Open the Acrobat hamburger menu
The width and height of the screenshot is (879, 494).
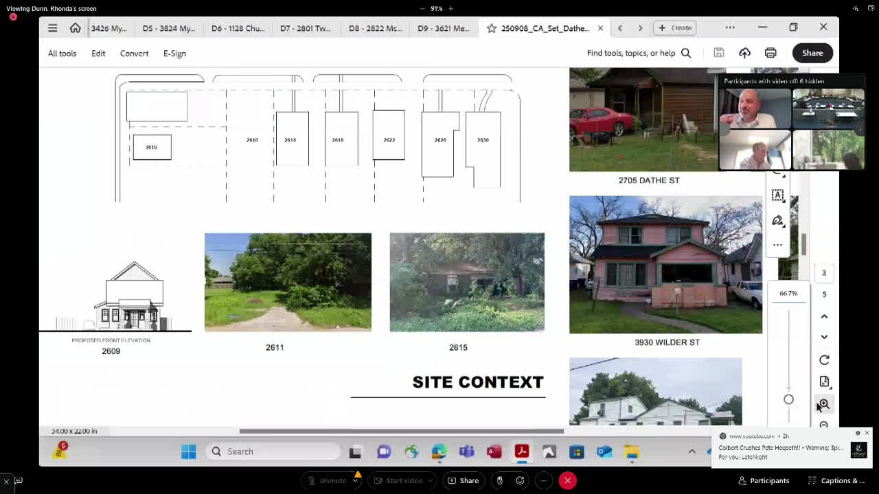53,28
